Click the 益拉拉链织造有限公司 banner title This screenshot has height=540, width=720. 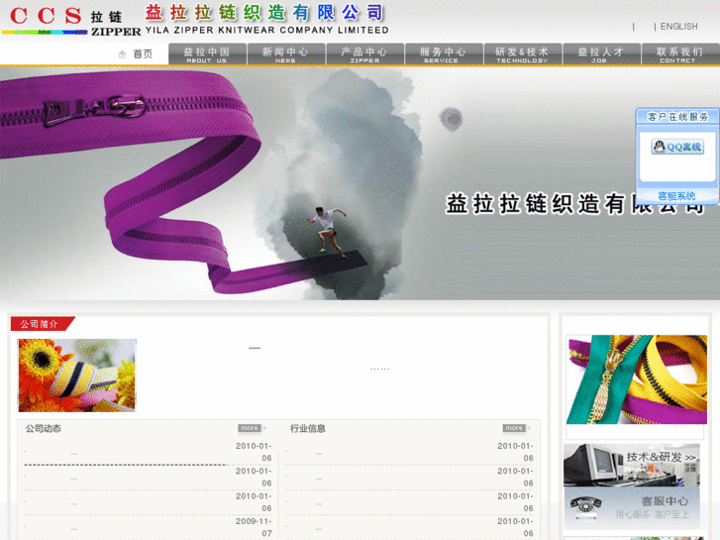click(574, 203)
